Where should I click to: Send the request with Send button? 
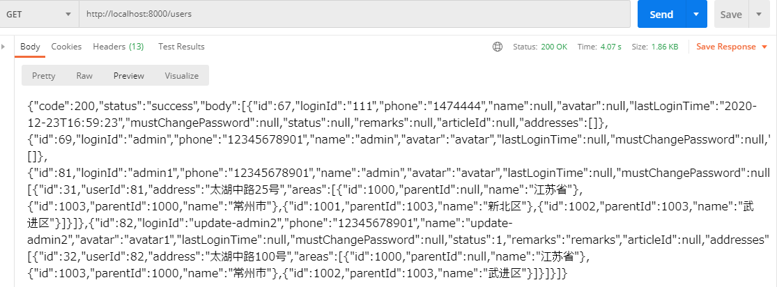pyautogui.click(x=661, y=14)
